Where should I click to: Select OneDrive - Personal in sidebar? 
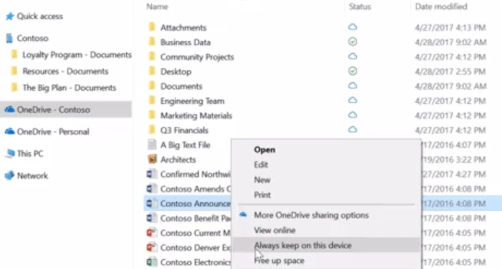53,132
